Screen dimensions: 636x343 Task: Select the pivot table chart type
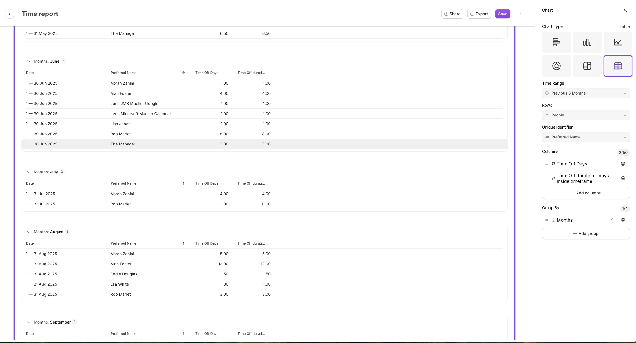(587, 66)
